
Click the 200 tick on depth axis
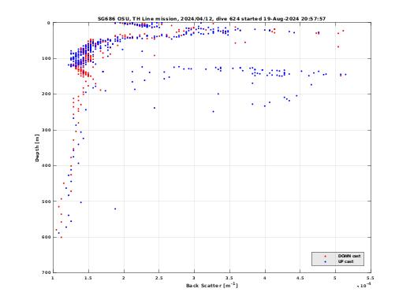pos(47,94)
